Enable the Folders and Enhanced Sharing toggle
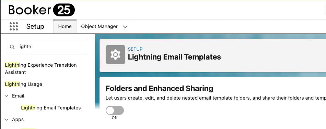Viewport: 326px width, 129px height. (x=115, y=110)
